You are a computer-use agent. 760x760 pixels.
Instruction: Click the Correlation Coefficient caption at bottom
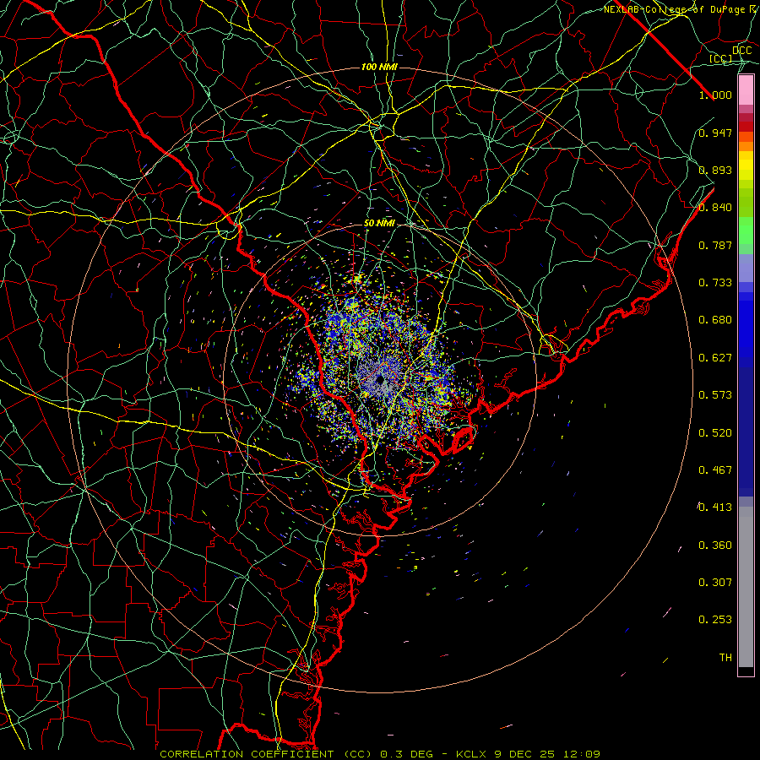380,754
